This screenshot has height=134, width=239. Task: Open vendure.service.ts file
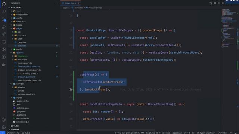pos(27,94)
